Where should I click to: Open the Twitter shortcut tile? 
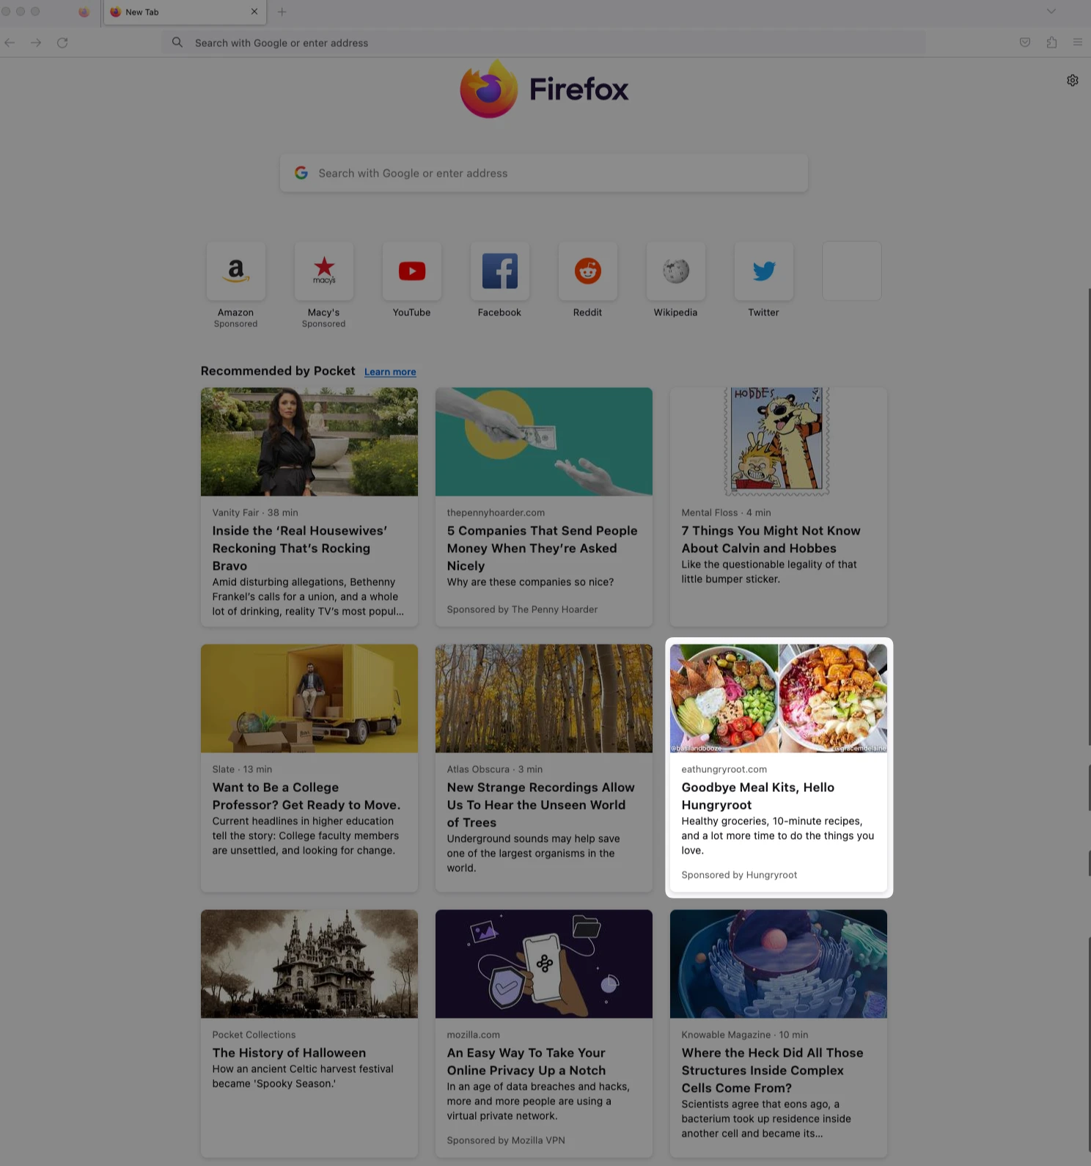(764, 271)
